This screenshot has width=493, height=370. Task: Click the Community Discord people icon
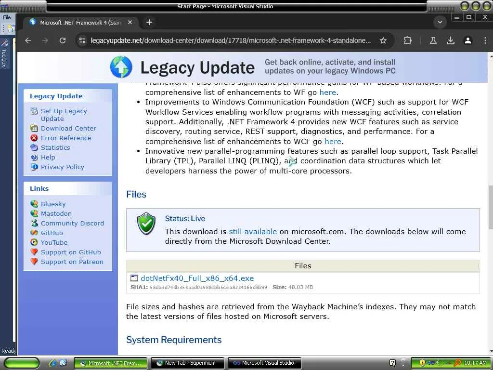34,223
